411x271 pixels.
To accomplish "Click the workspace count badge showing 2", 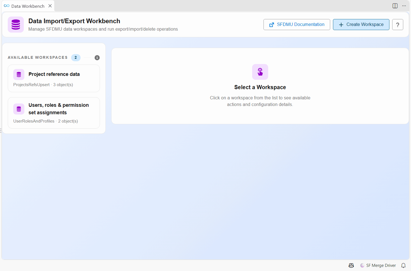I will [x=76, y=58].
